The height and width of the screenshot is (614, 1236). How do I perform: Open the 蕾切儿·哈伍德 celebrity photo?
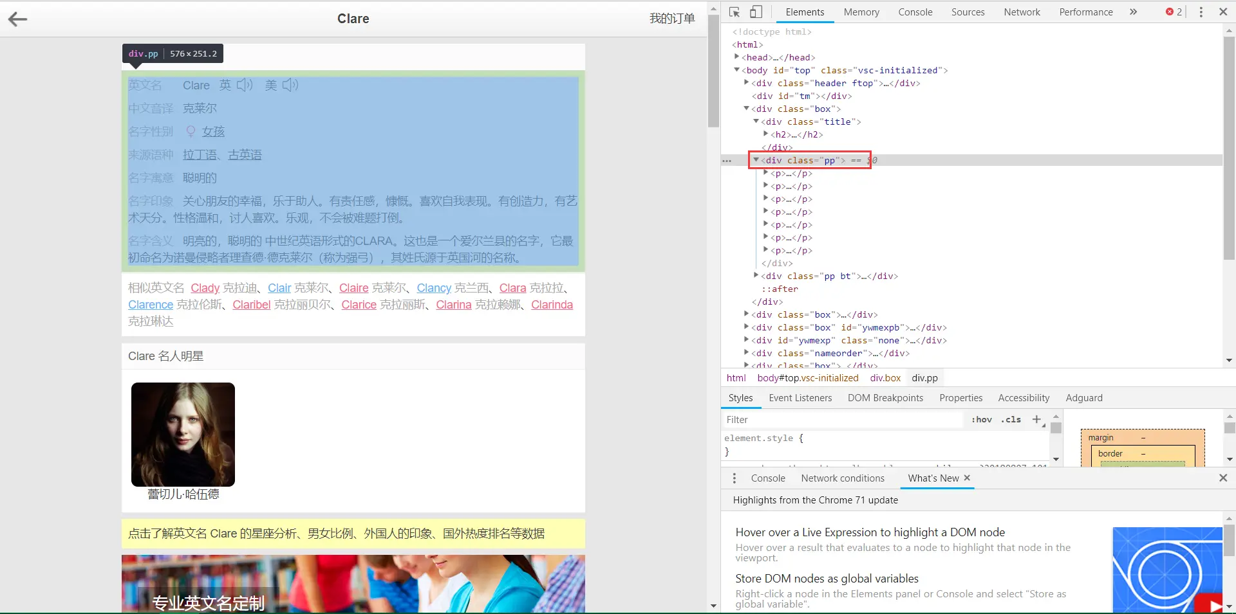point(183,435)
